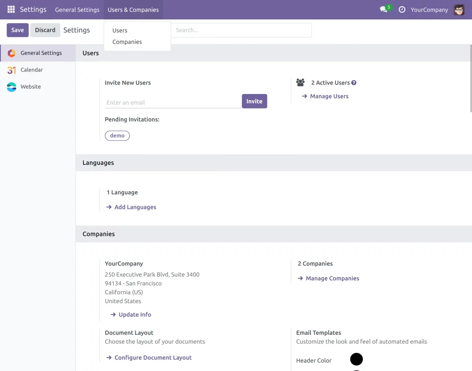
Task: Open the Manage Users link
Action: click(x=329, y=96)
